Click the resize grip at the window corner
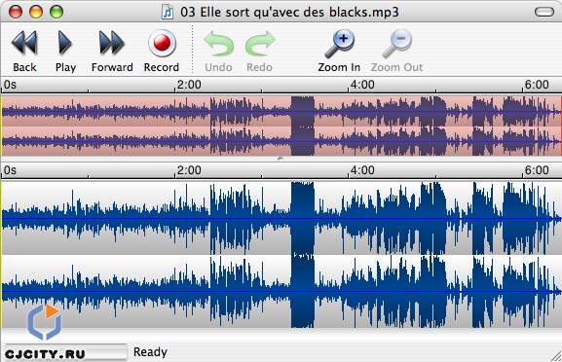 pos(556,356)
